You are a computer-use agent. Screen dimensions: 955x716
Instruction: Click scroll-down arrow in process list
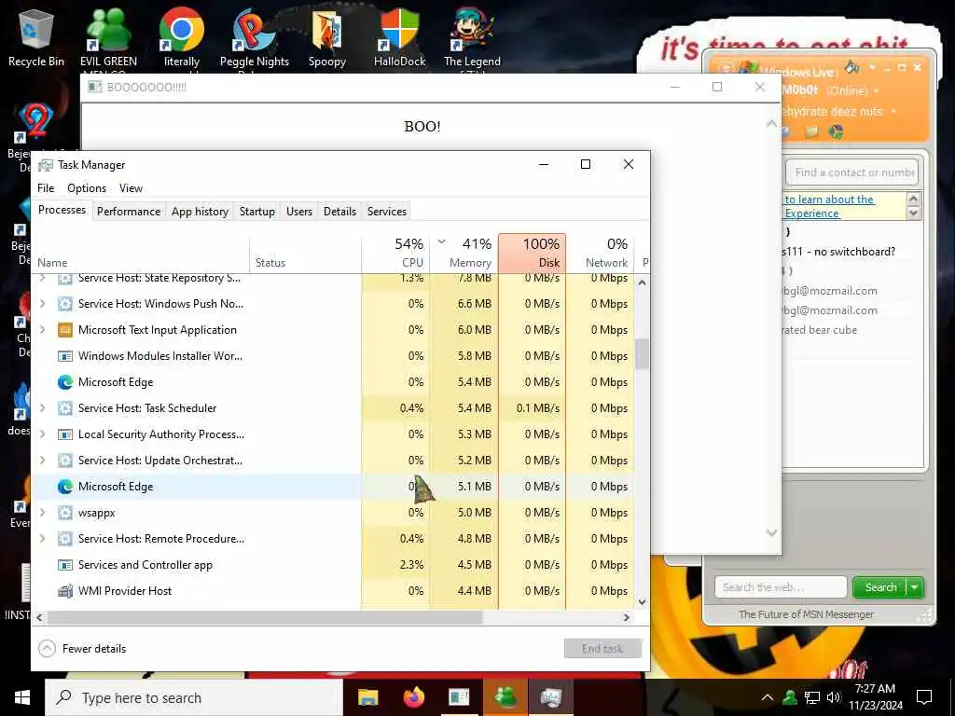[642, 601]
